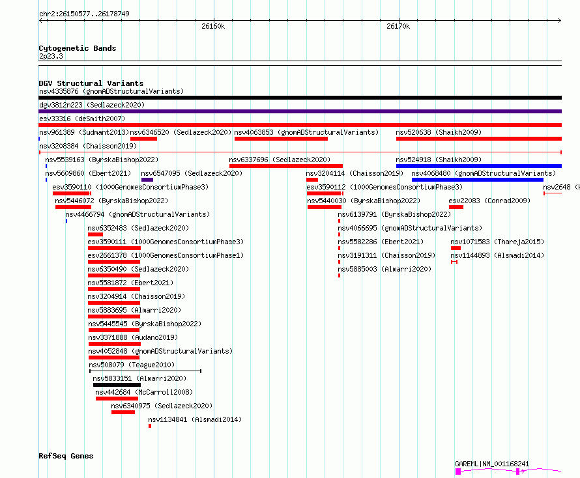This screenshot has width=580, height=478.
Task: Select nsv3204114 Chaisson2019 label
Action: (x=355, y=173)
